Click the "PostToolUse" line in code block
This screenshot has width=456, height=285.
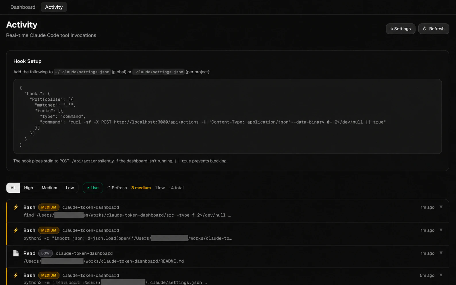click(51, 100)
